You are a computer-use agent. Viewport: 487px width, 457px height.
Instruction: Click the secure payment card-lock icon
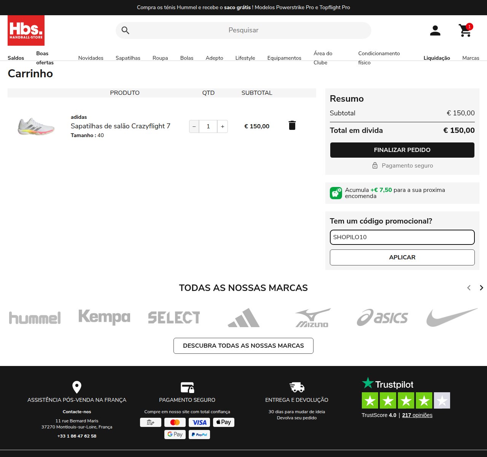click(x=187, y=387)
